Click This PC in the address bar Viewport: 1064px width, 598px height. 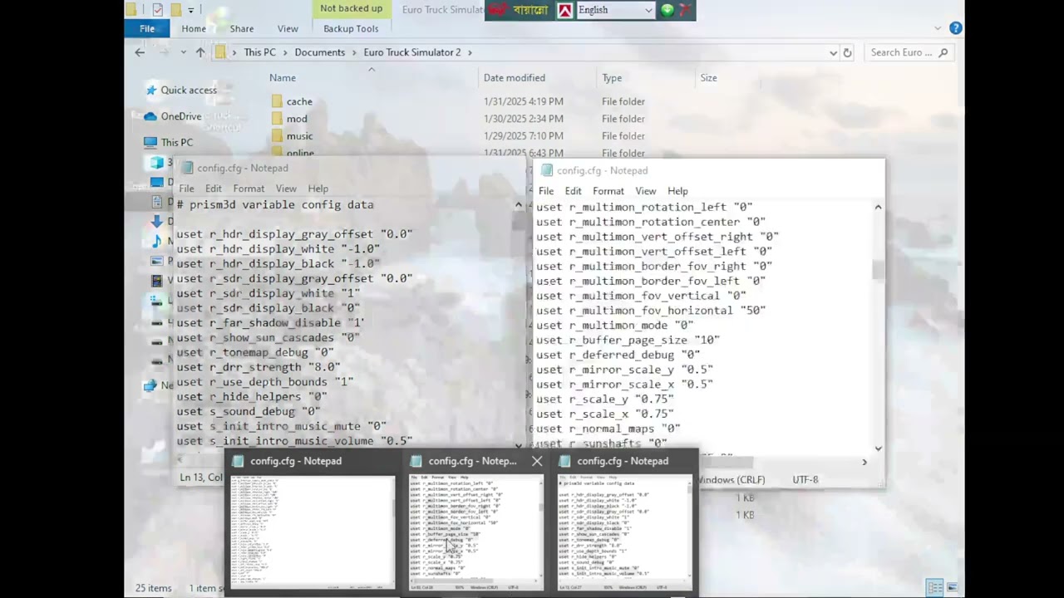pyautogui.click(x=259, y=52)
